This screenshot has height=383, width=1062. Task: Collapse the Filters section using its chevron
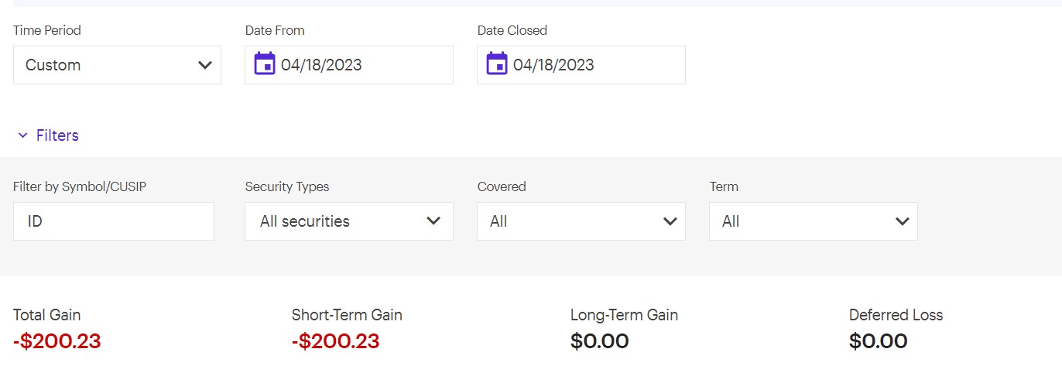[22, 135]
